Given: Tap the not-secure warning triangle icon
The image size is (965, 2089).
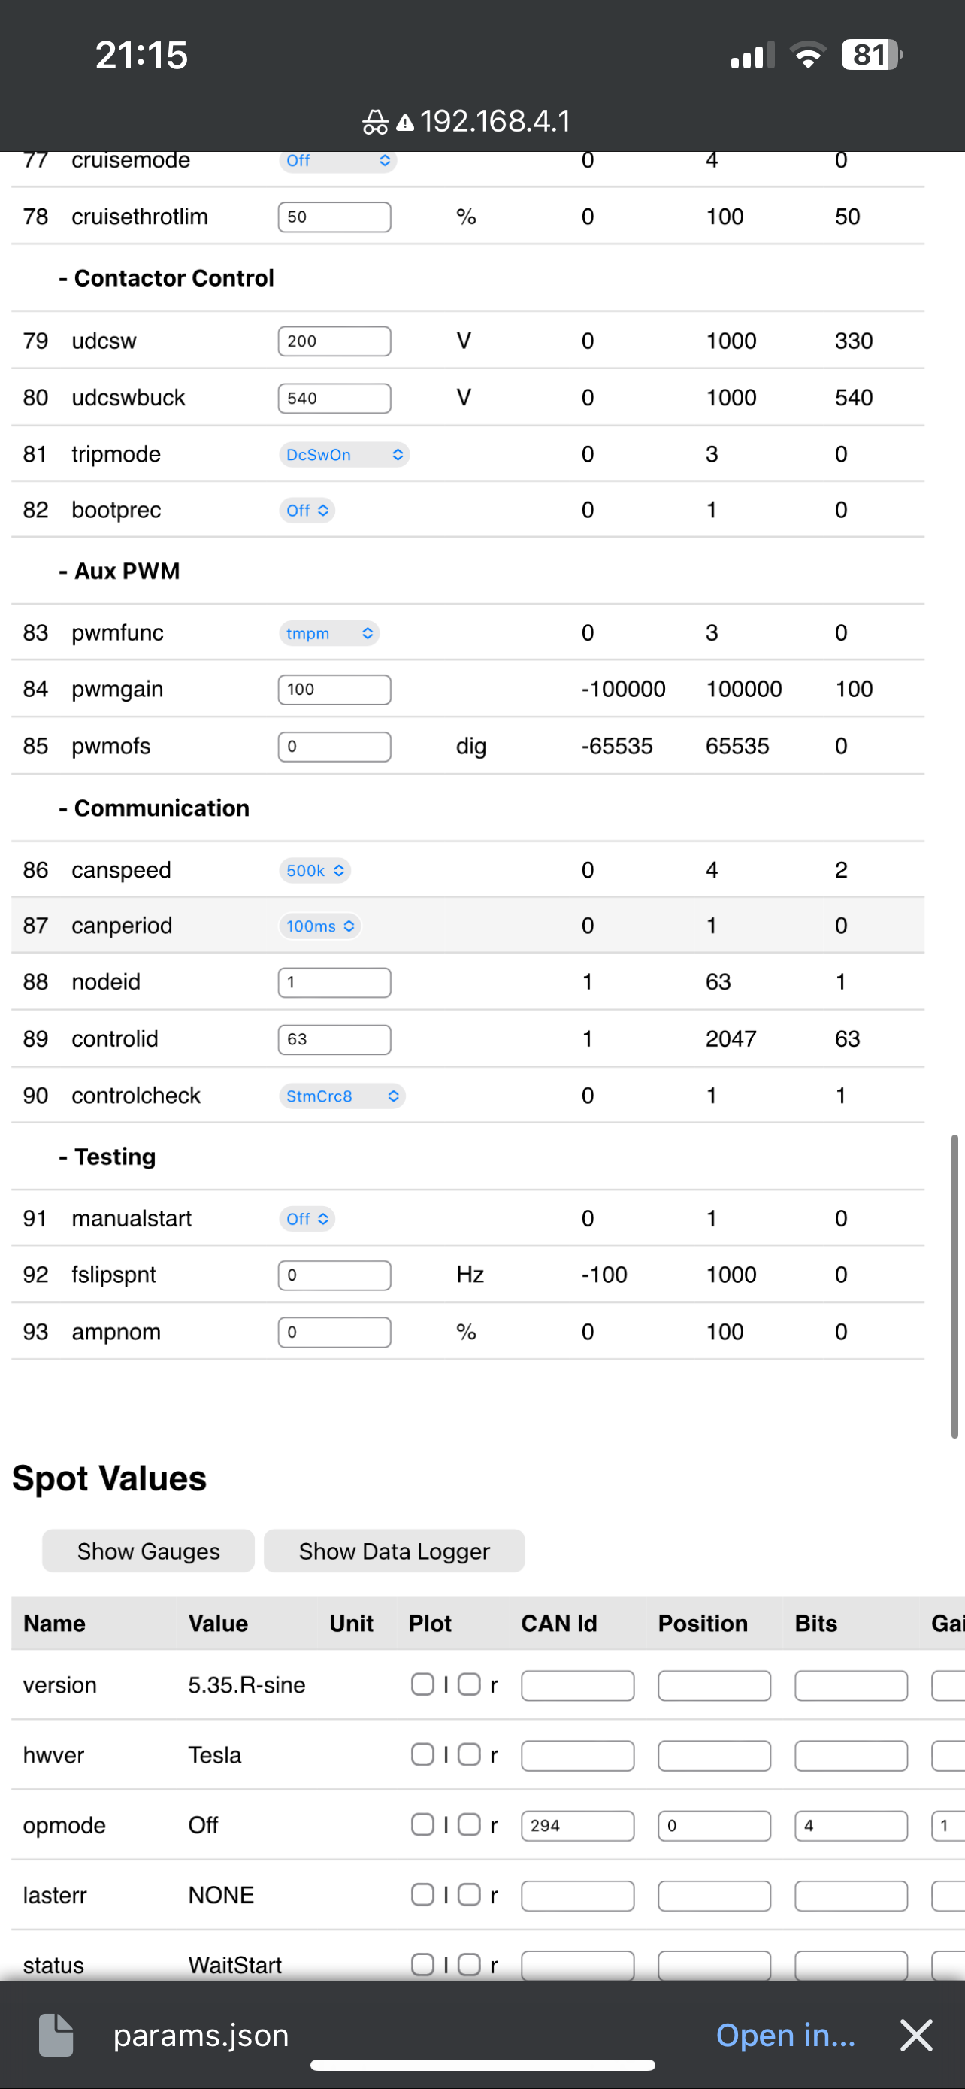Looking at the screenshot, I should [x=405, y=123].
